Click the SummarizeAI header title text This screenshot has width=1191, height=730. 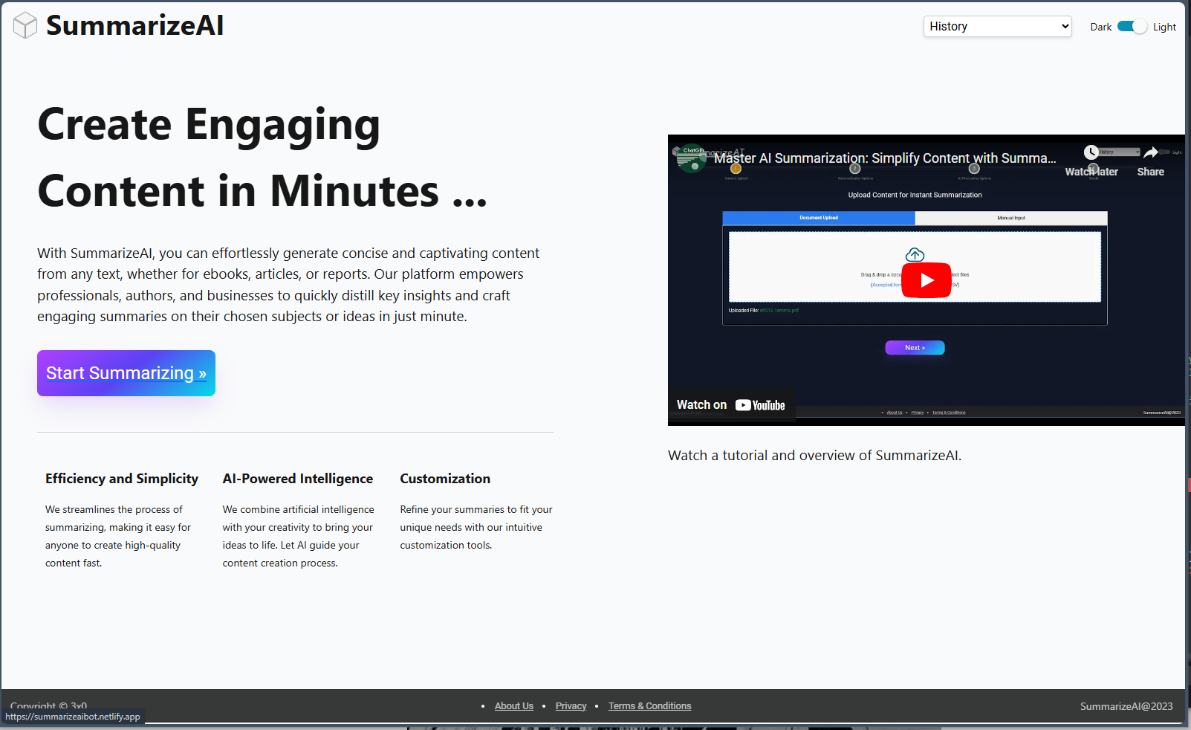click(x=134, y=26)
